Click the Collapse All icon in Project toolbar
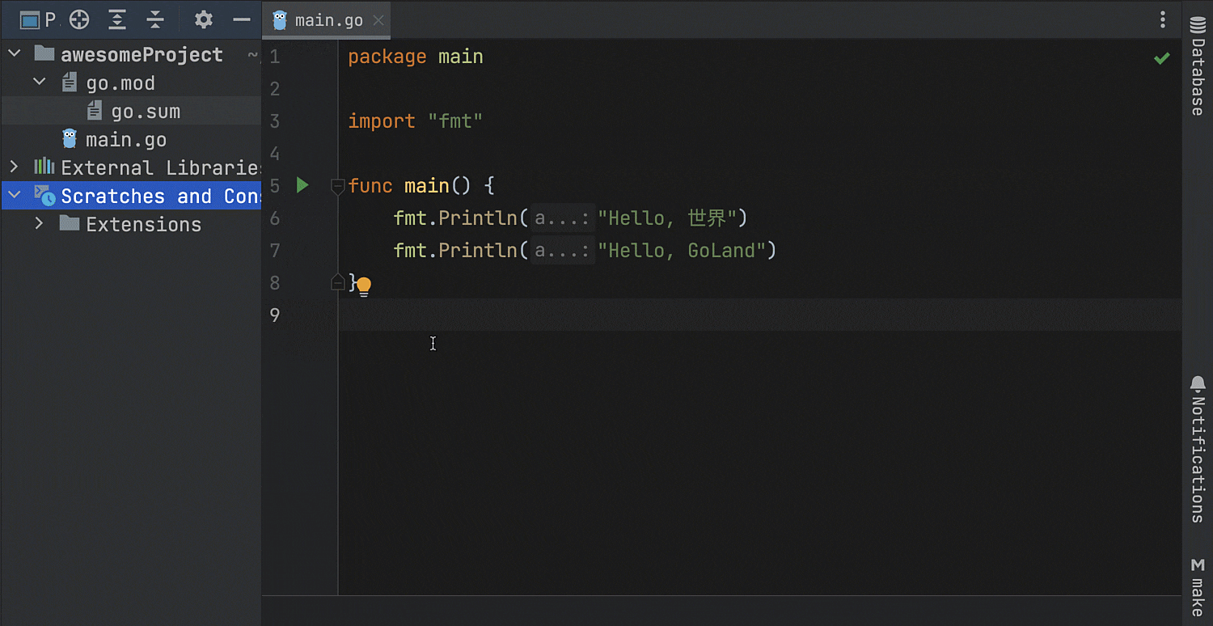 click(x=155, y=20)
